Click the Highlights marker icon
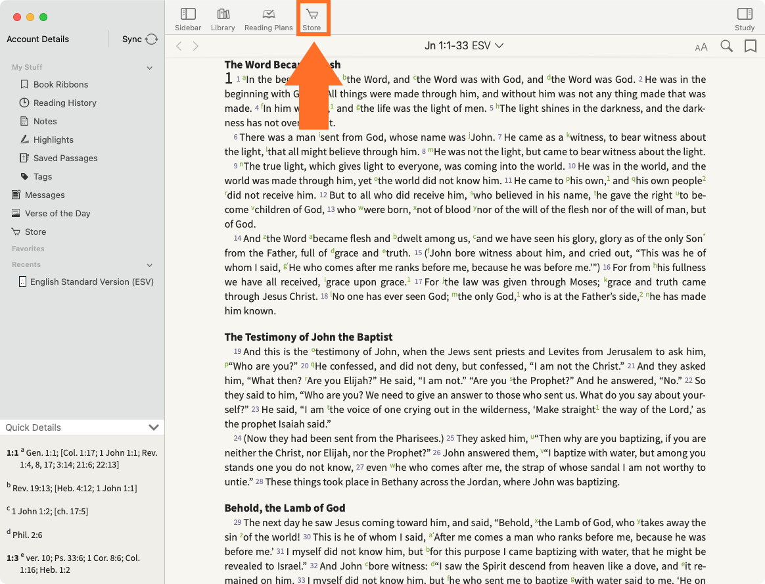The height and width of the screenshot is (584, 765). click(x=24, y=139)
